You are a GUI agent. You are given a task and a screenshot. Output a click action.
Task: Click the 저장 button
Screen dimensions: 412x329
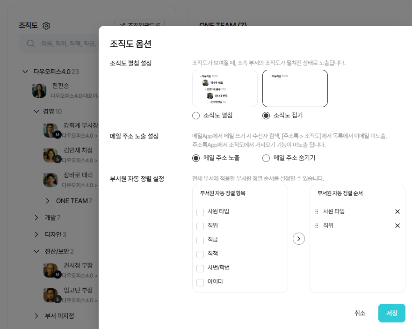pos(391,313)
